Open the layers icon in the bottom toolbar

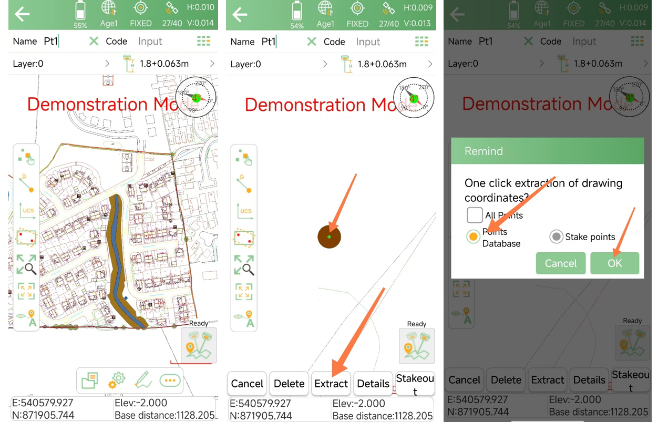click(90, 380)
